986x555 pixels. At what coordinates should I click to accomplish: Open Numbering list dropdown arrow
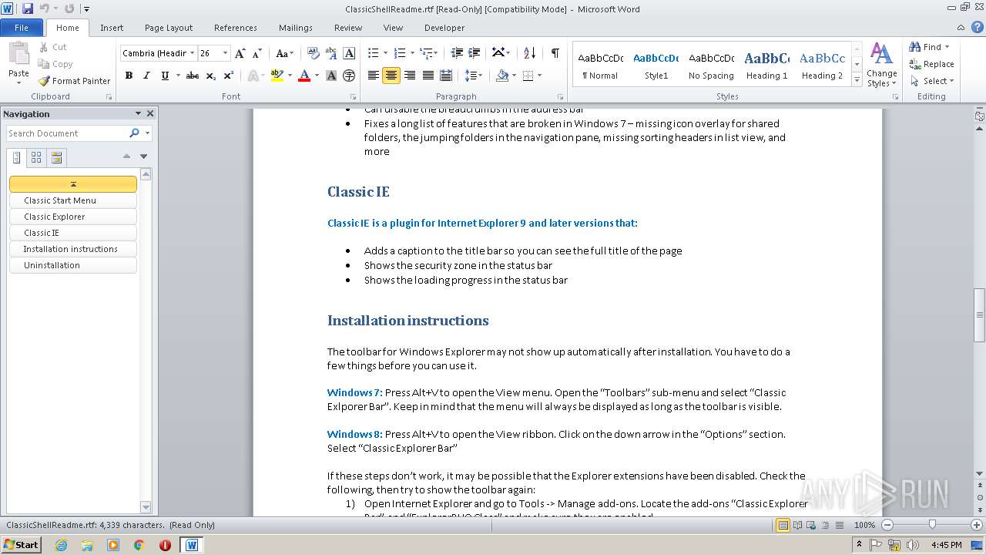tap(412, 53)
